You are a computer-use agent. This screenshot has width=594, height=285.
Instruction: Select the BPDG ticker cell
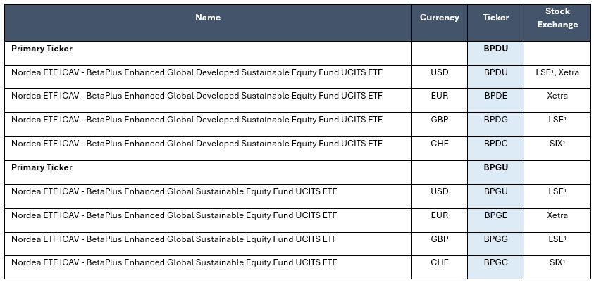coord(495,120)
